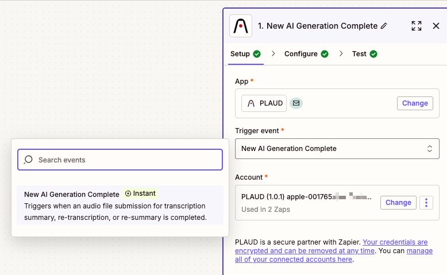Open 'manage all of your connected accounts' link
The image size is (447, 275).
pyautogui.click(x=334, y=255)
